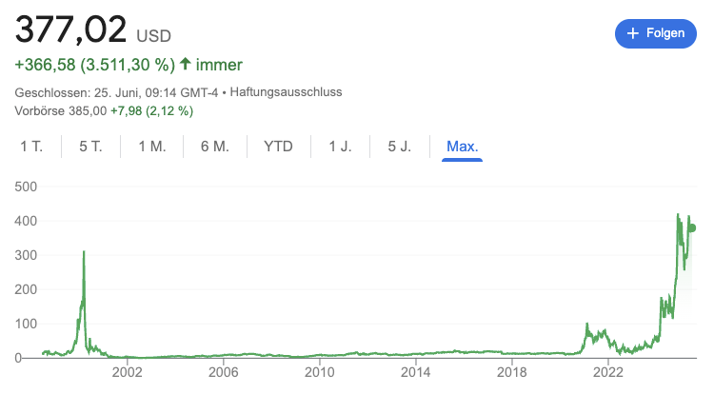Viewport: 714px width, 394px height.
Task: Click the 2000 dot-com peak on chart
Action: [x=84, y=251]
